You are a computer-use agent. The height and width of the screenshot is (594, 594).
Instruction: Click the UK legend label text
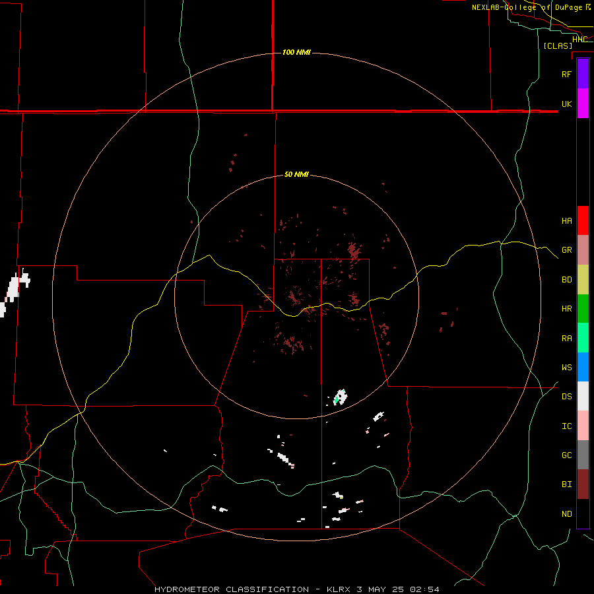[x=566, y=104]
